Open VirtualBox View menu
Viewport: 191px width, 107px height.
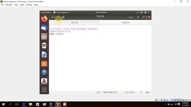pyautogui.click(x=16, y=5)
